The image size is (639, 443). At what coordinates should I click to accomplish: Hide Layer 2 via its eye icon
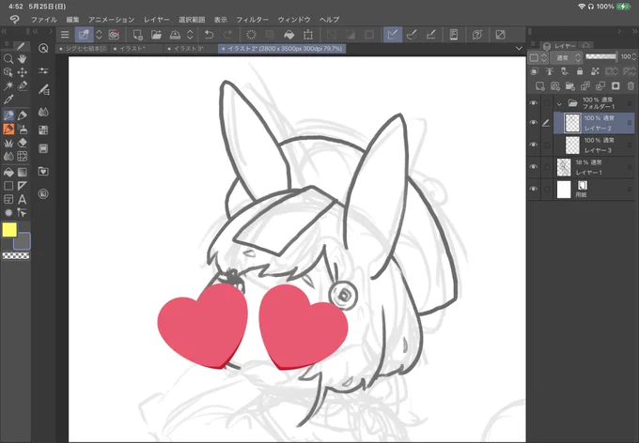coord(534,123)
